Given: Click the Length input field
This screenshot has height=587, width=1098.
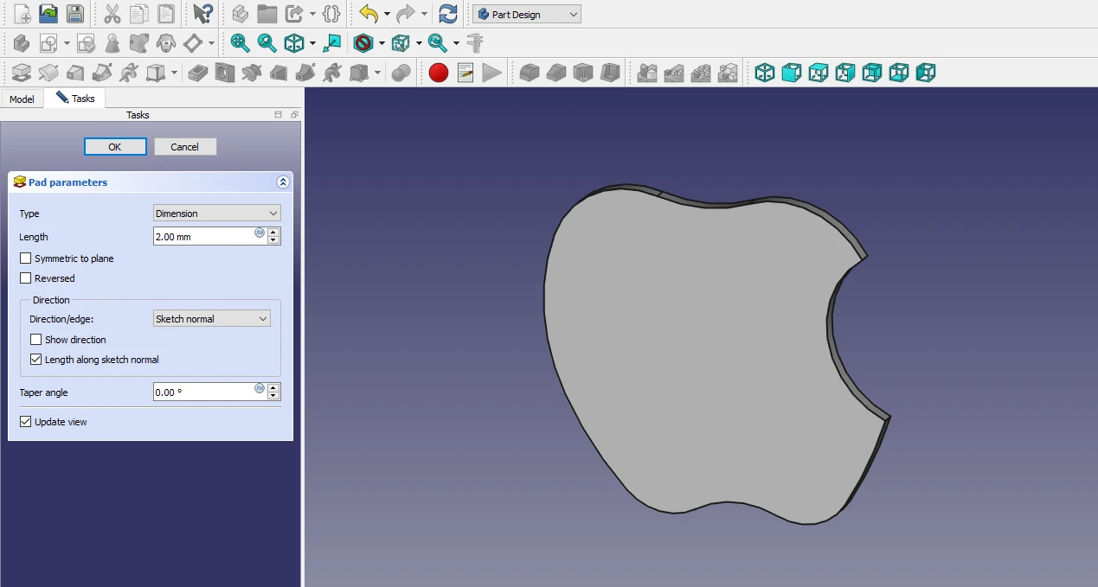Looking at the screenshot, I should (x=203, y=236).
